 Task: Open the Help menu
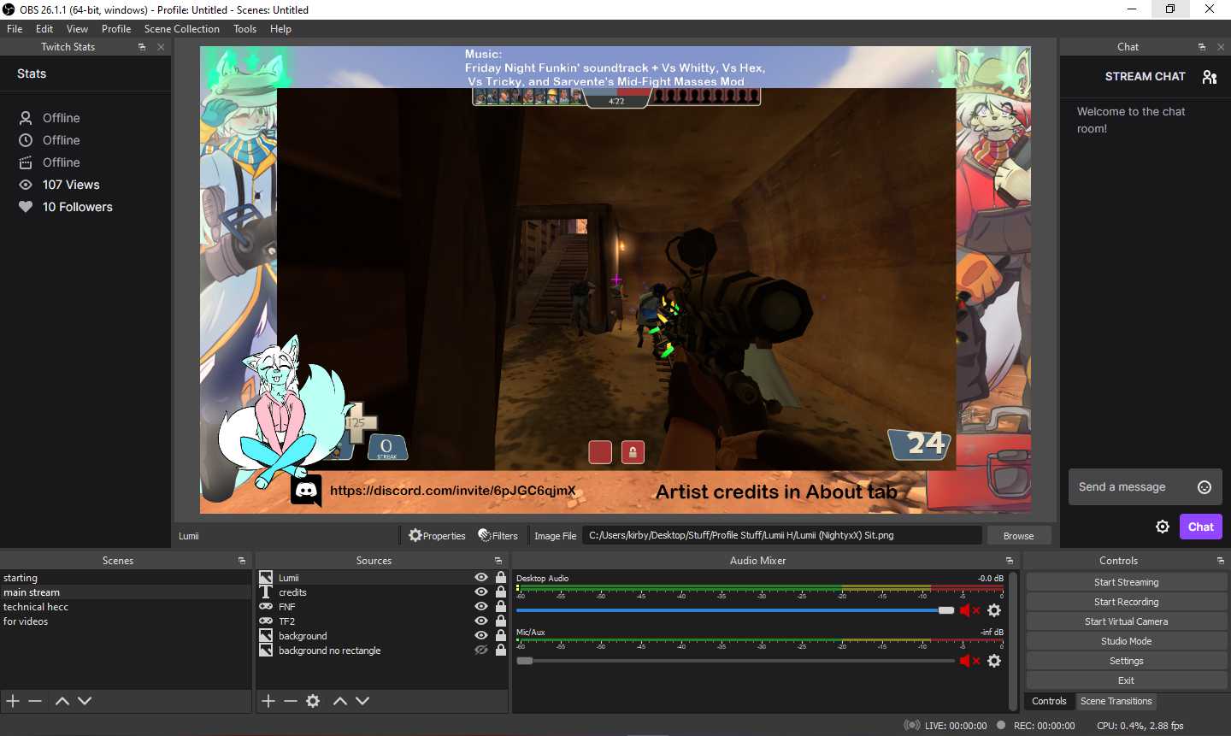point(280,29)
